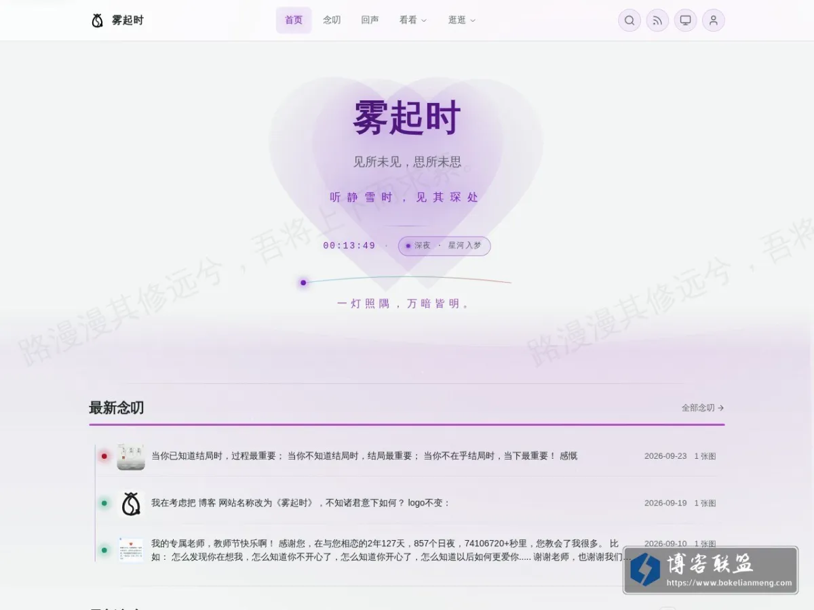Toggle the display theme monitor icon
Image resolution: width=814 pixels, height=610 pixels.
(x=685, y=20)
